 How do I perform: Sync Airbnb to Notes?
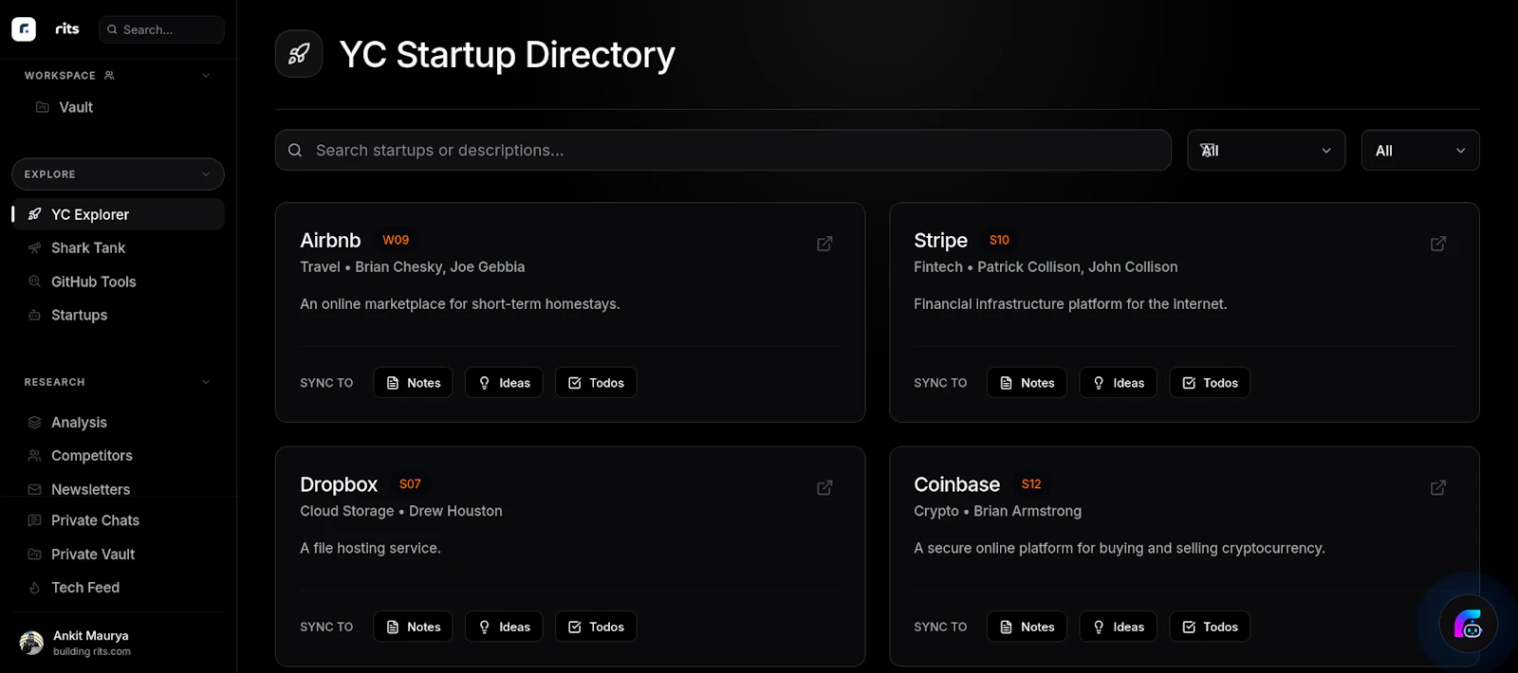coord(413,383)
